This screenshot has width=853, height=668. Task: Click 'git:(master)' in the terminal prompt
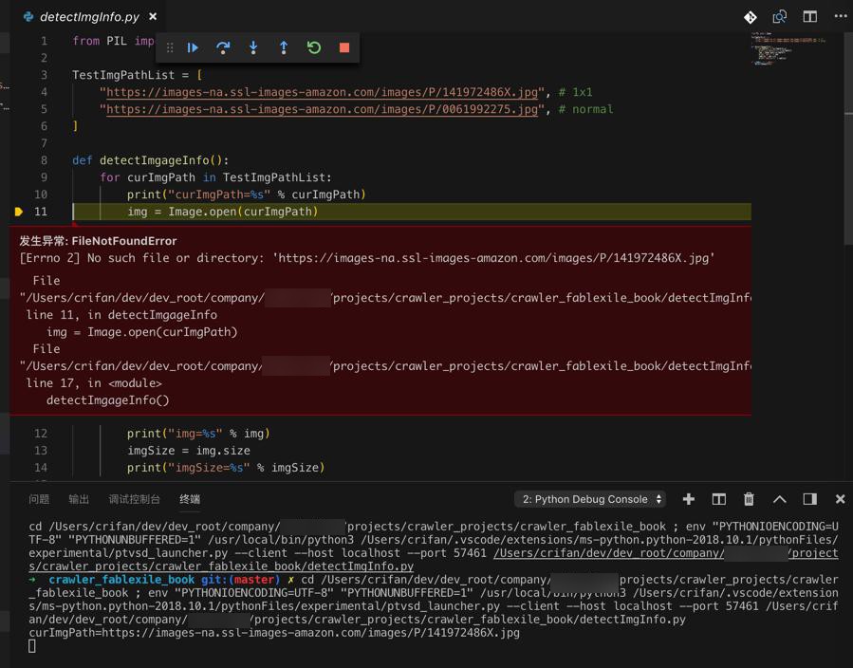(240, 580)
